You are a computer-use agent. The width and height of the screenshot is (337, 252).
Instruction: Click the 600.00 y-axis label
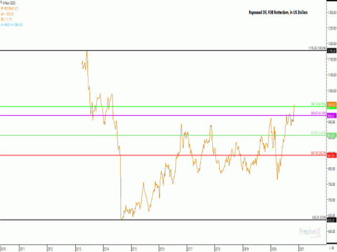point(332,232)
